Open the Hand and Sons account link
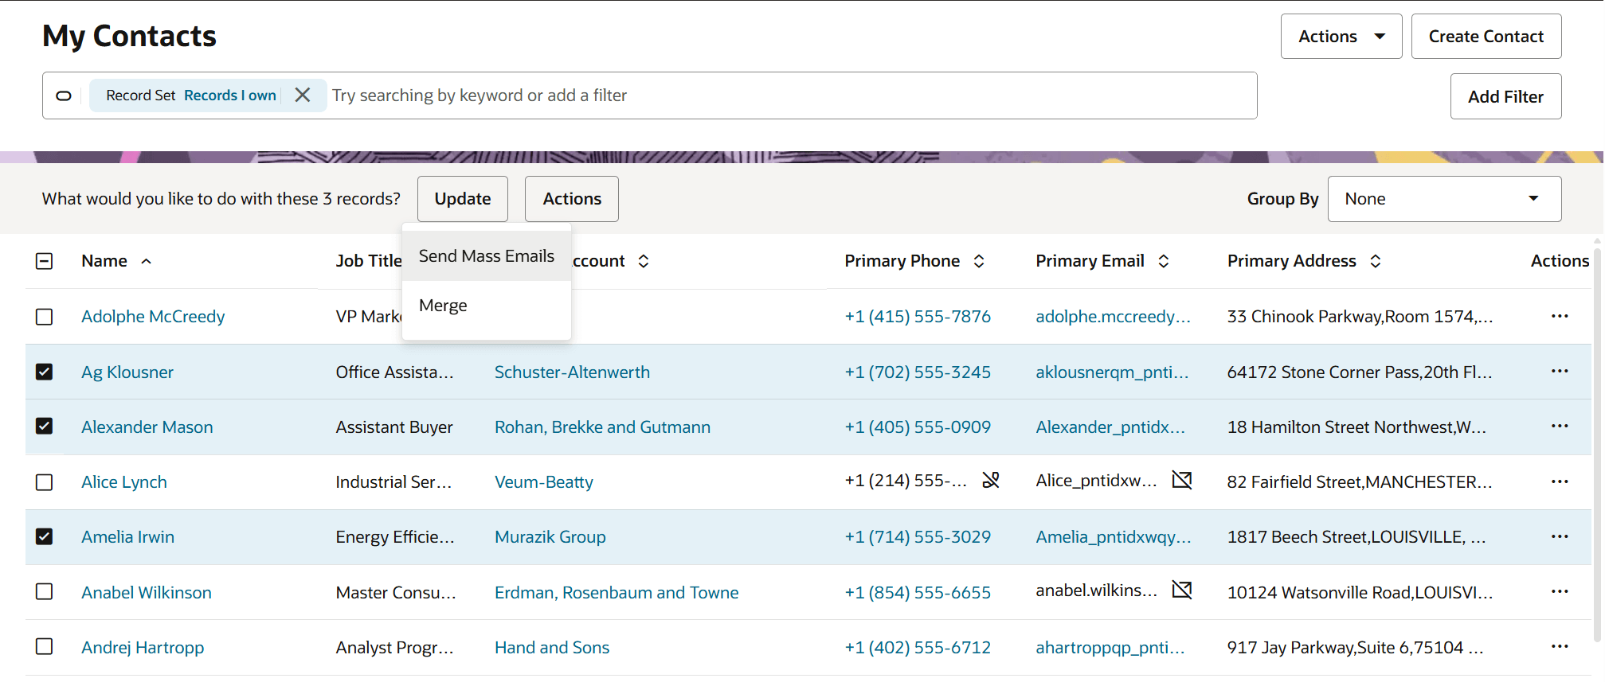Screen dimensions: 1605x682 coord(552,648)
